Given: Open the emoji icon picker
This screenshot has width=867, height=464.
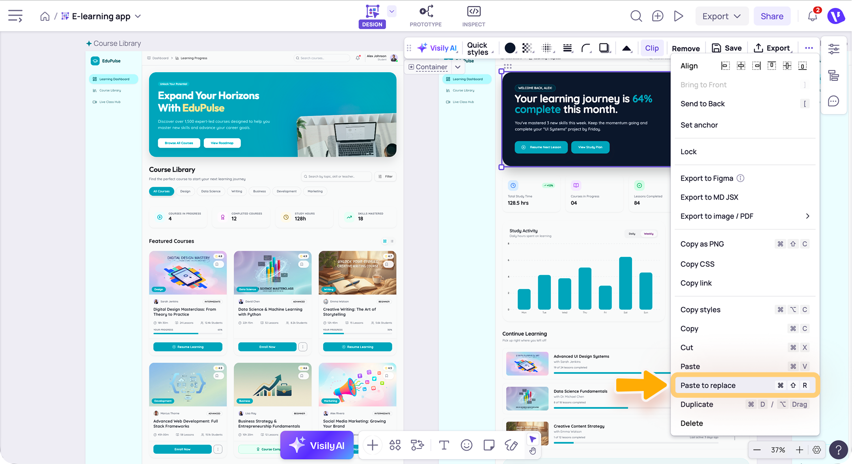Looking at the screenshot, I should 466,445.
